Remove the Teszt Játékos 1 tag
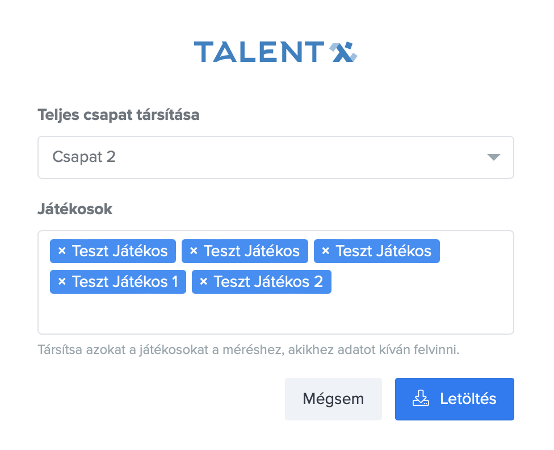The image size is (554, 450). [62, 282]
